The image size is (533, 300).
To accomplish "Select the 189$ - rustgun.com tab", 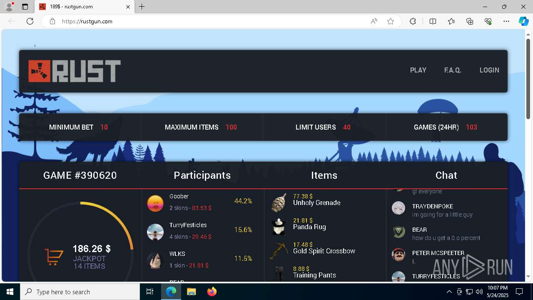I will click(x=85, y=7).
